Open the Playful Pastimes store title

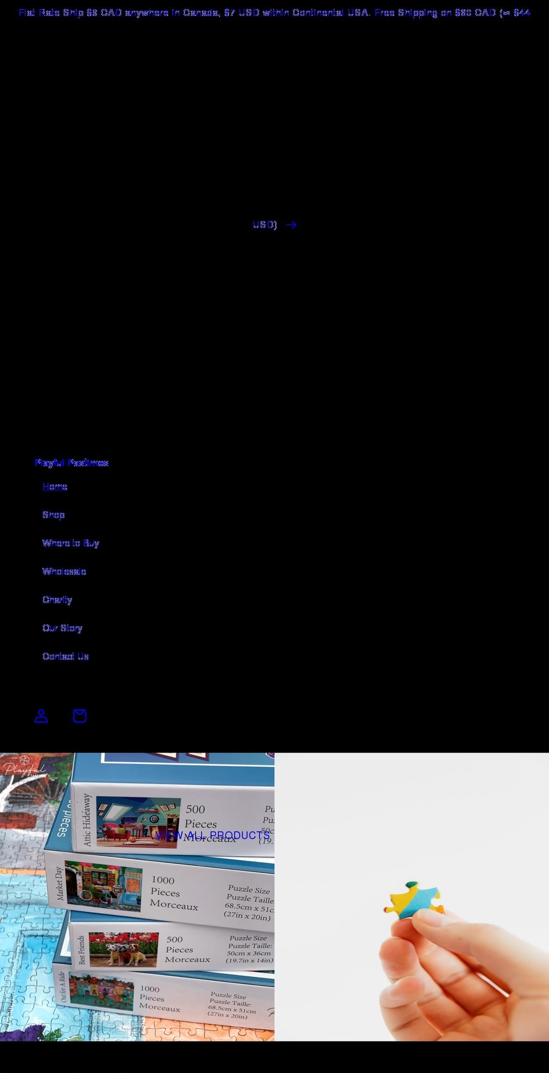(71, 462)
